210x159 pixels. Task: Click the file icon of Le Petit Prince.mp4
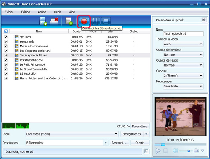16,64
